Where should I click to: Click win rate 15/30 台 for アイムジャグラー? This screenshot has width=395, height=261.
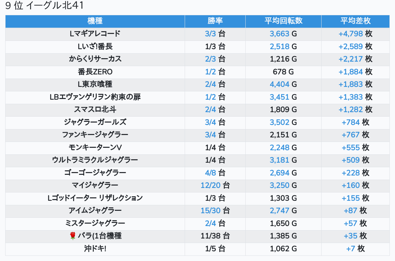point(215,211)
